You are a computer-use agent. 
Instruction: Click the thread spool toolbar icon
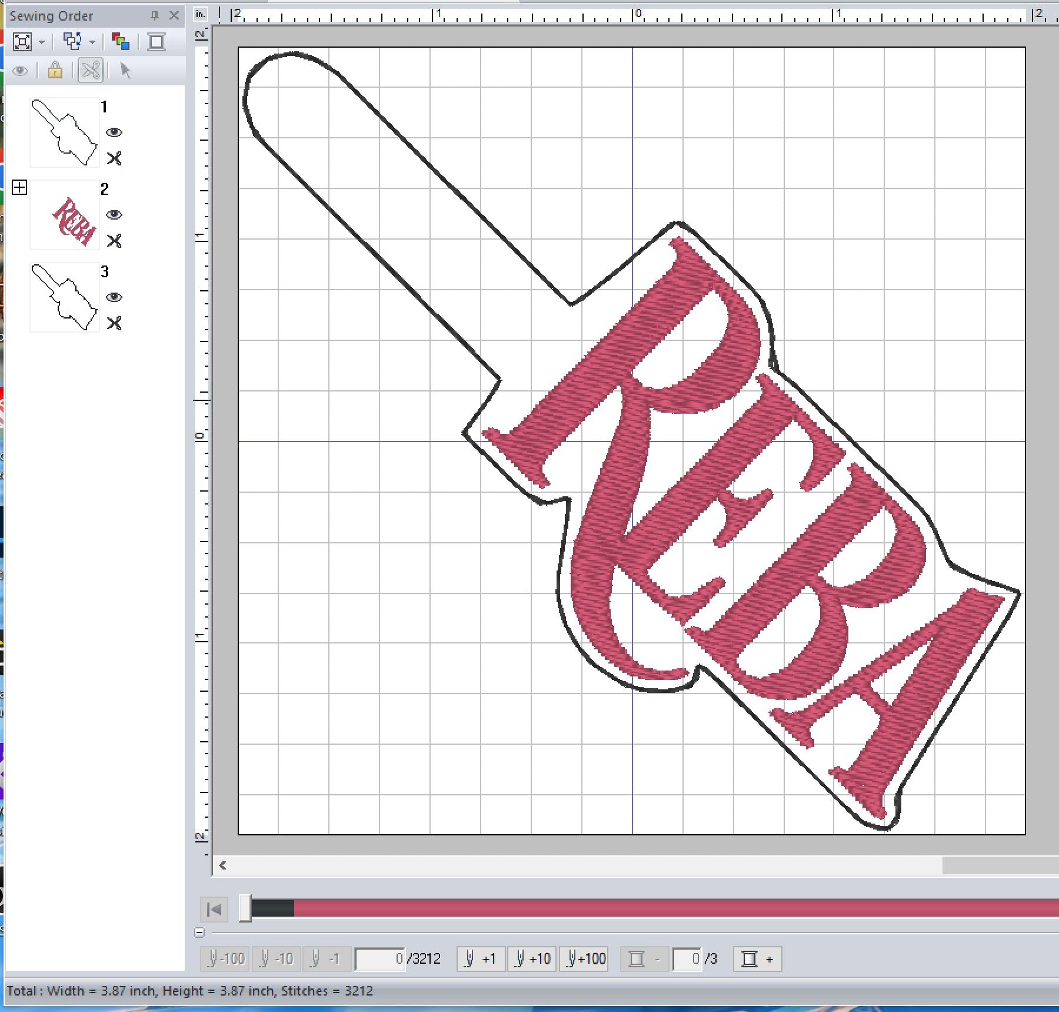click(156, 42)
